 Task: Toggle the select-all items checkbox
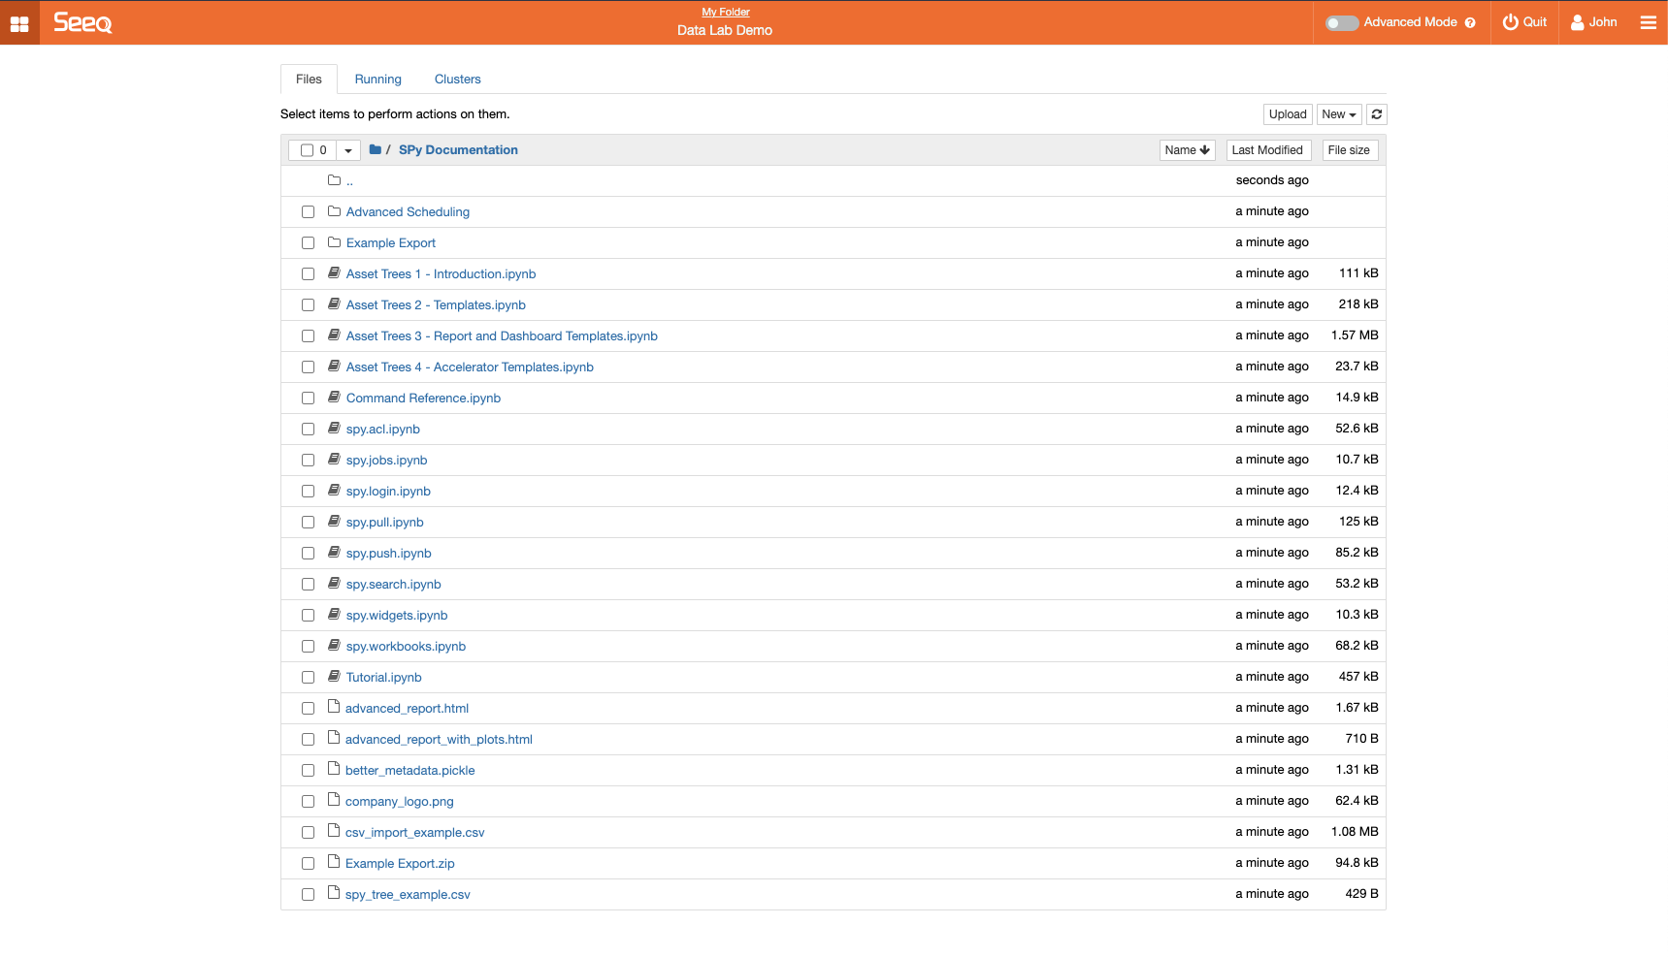click(x=307, y=150)
